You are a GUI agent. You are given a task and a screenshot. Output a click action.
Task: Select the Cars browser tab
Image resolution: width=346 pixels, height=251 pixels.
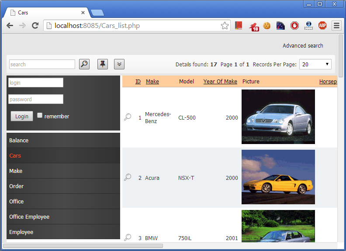pos(47,13)
